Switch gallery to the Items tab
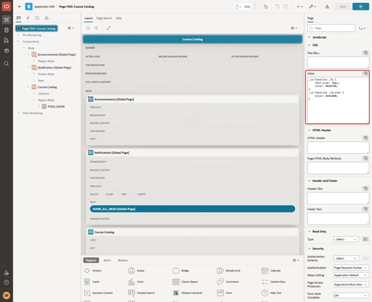 [x=107, y=260]
